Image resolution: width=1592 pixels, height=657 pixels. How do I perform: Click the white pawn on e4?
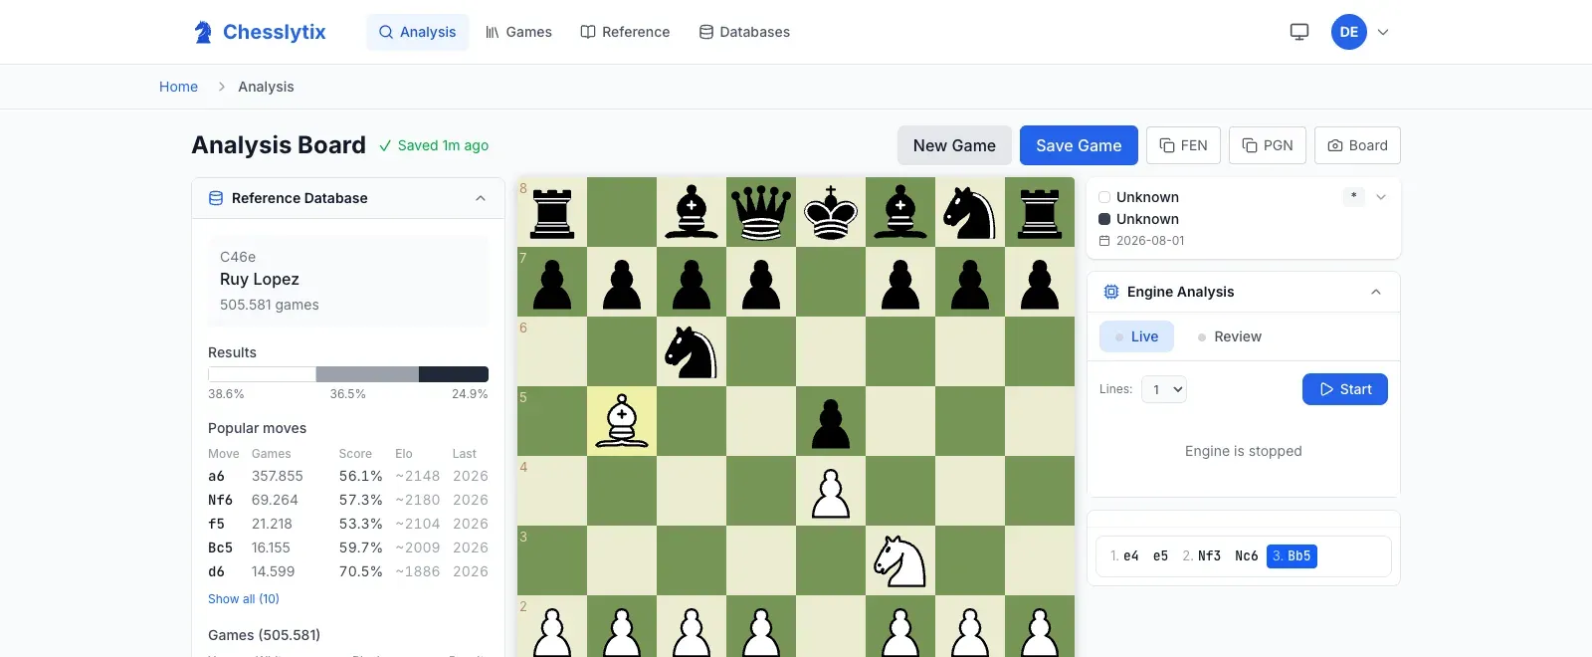tap(831, 491)
